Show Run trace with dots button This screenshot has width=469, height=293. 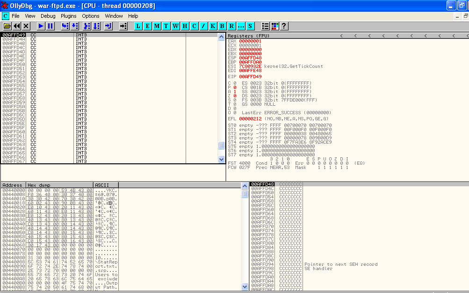pos(241,26)
